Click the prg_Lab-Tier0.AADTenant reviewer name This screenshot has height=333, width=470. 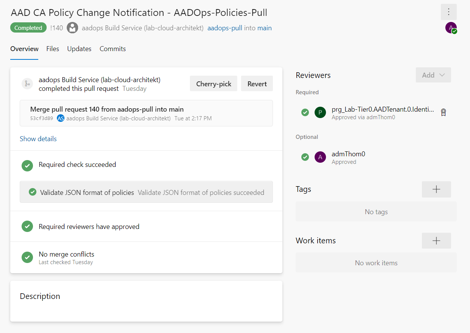tap(383, 109)
